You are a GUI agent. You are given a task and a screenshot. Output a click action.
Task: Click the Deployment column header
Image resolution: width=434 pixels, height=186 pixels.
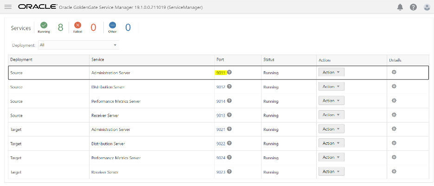coord(21,60)
